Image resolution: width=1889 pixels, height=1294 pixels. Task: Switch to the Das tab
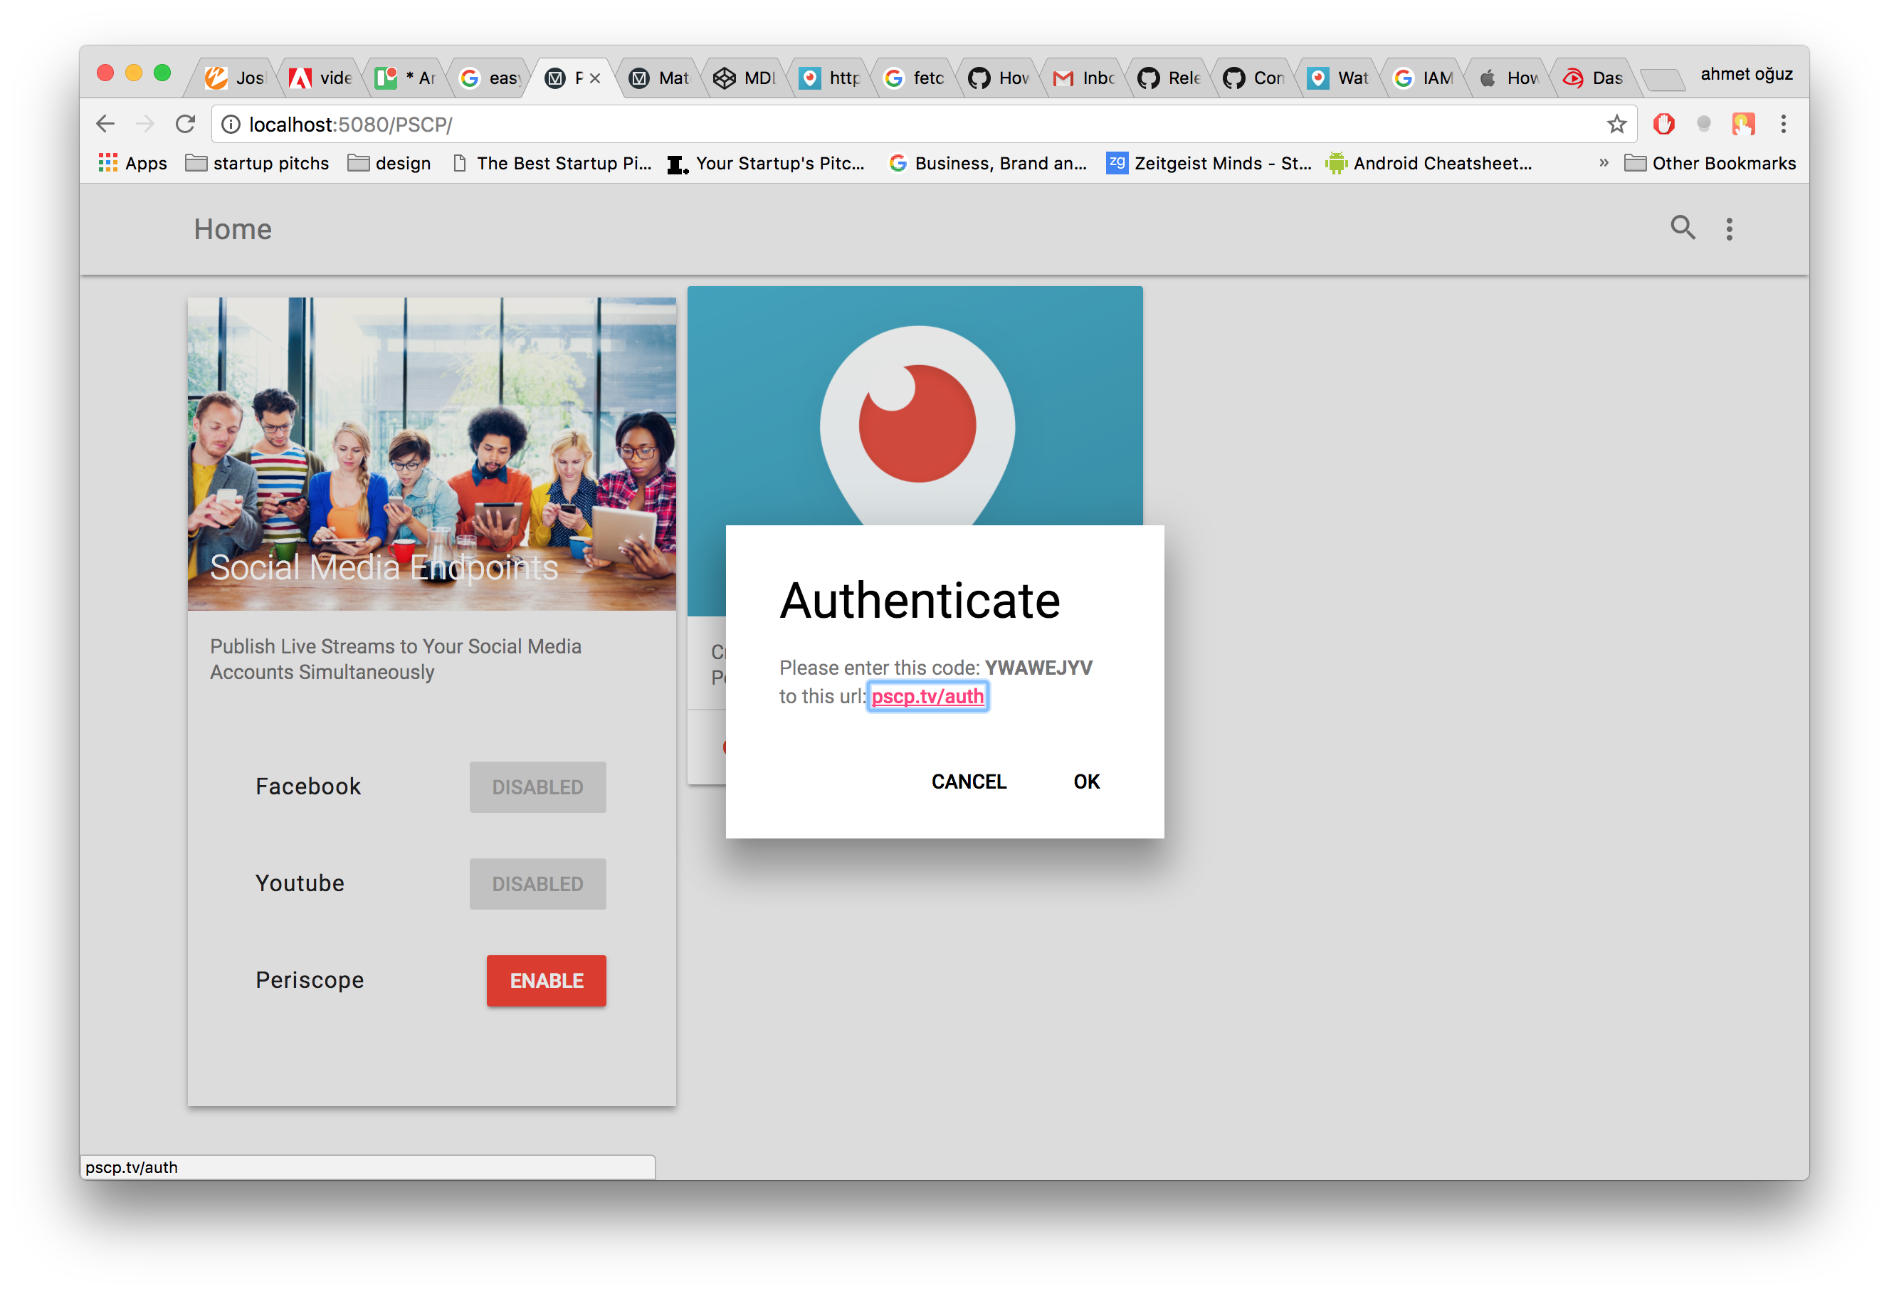pos(1593,78)
